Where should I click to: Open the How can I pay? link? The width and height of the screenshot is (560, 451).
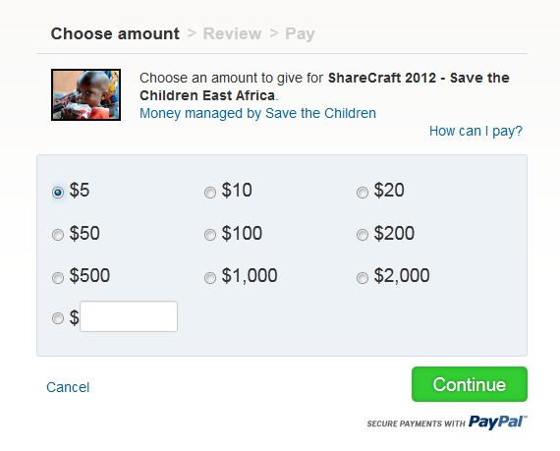[x=476, y=131]
